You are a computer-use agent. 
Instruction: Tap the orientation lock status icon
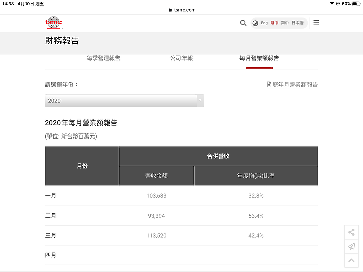click(x=338, y=4)
